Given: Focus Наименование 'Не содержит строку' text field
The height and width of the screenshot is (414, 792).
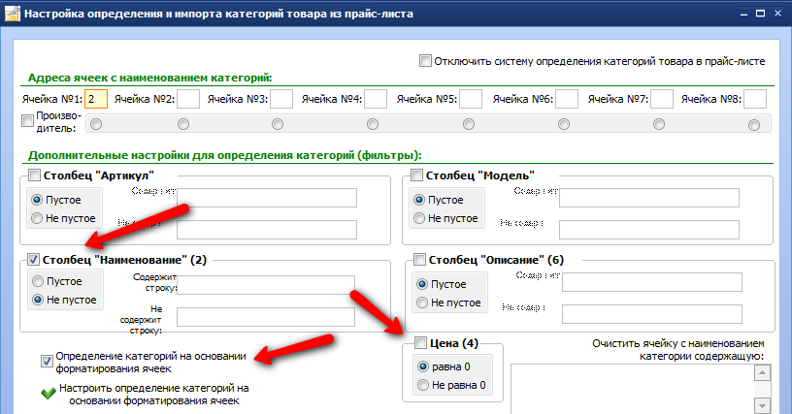Looking at the screenshot, I should tap(266, 317).
